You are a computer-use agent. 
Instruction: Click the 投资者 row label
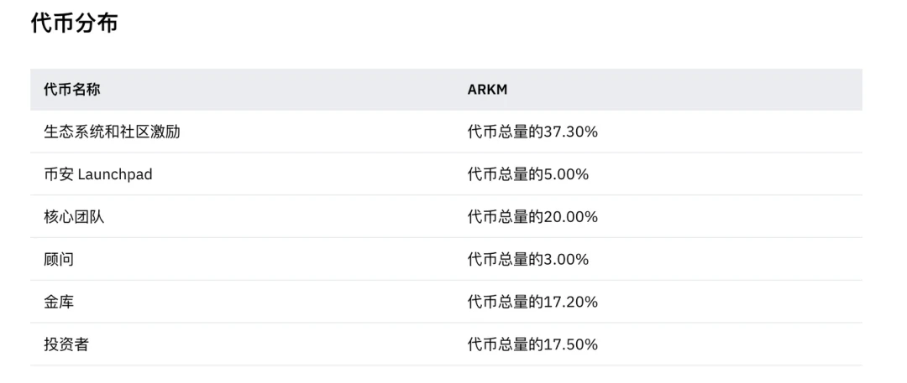(x=66, y=344)
